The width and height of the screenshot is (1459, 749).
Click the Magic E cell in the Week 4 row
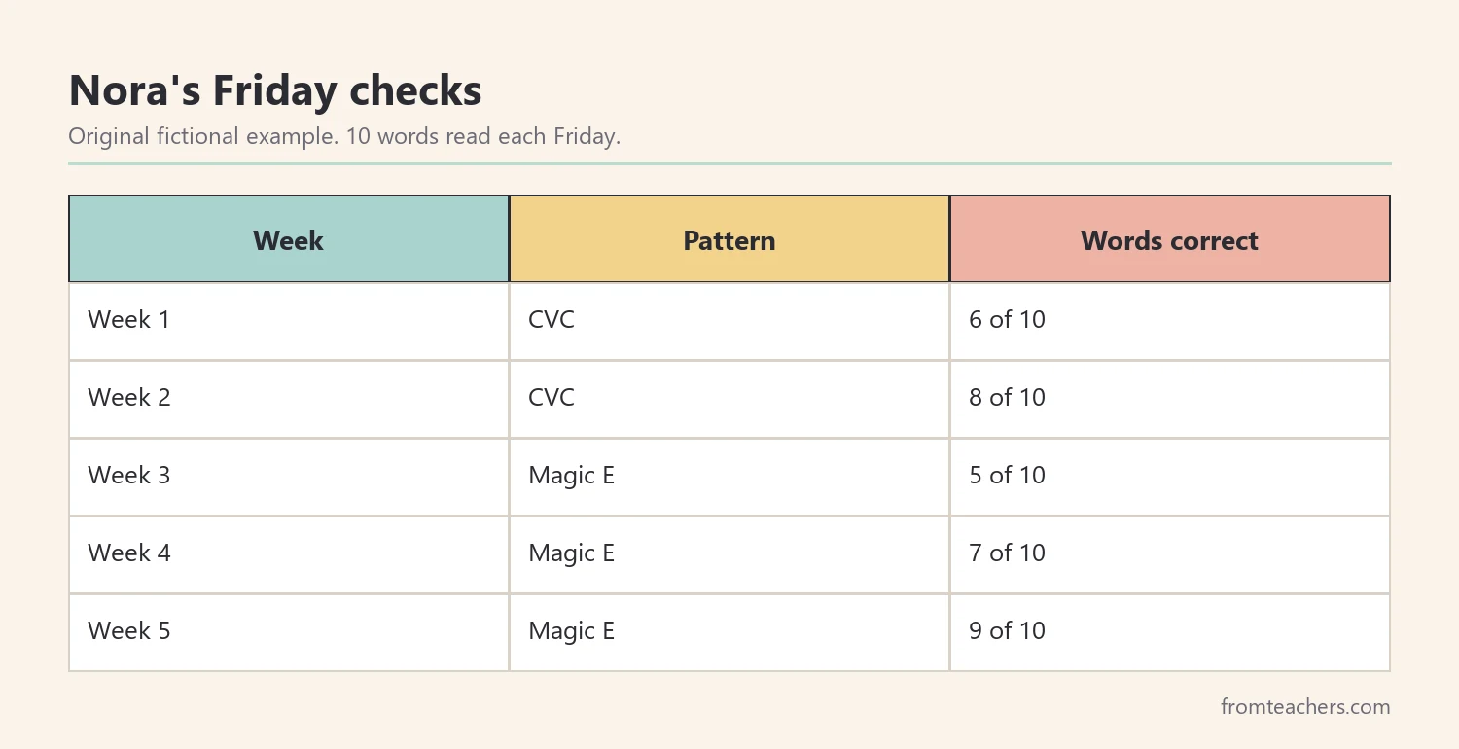(729, 553)
